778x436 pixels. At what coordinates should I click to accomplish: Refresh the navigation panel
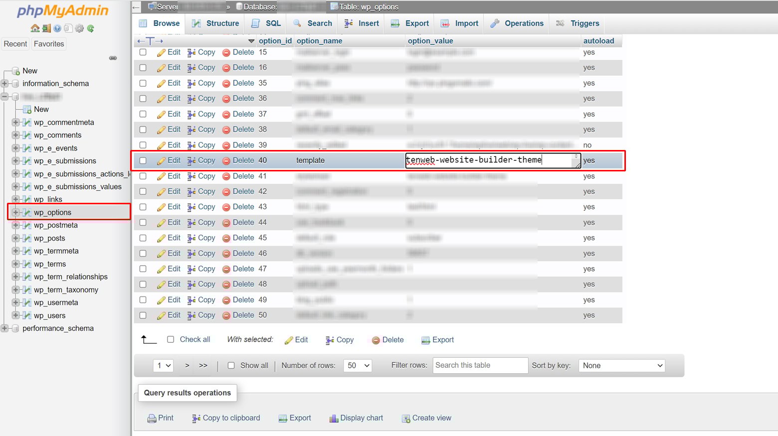[x=90, y=28]
